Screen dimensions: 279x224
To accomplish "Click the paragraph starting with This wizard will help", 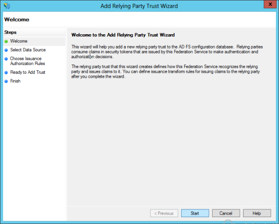I will pyautogui.click(x=167, y=52).
